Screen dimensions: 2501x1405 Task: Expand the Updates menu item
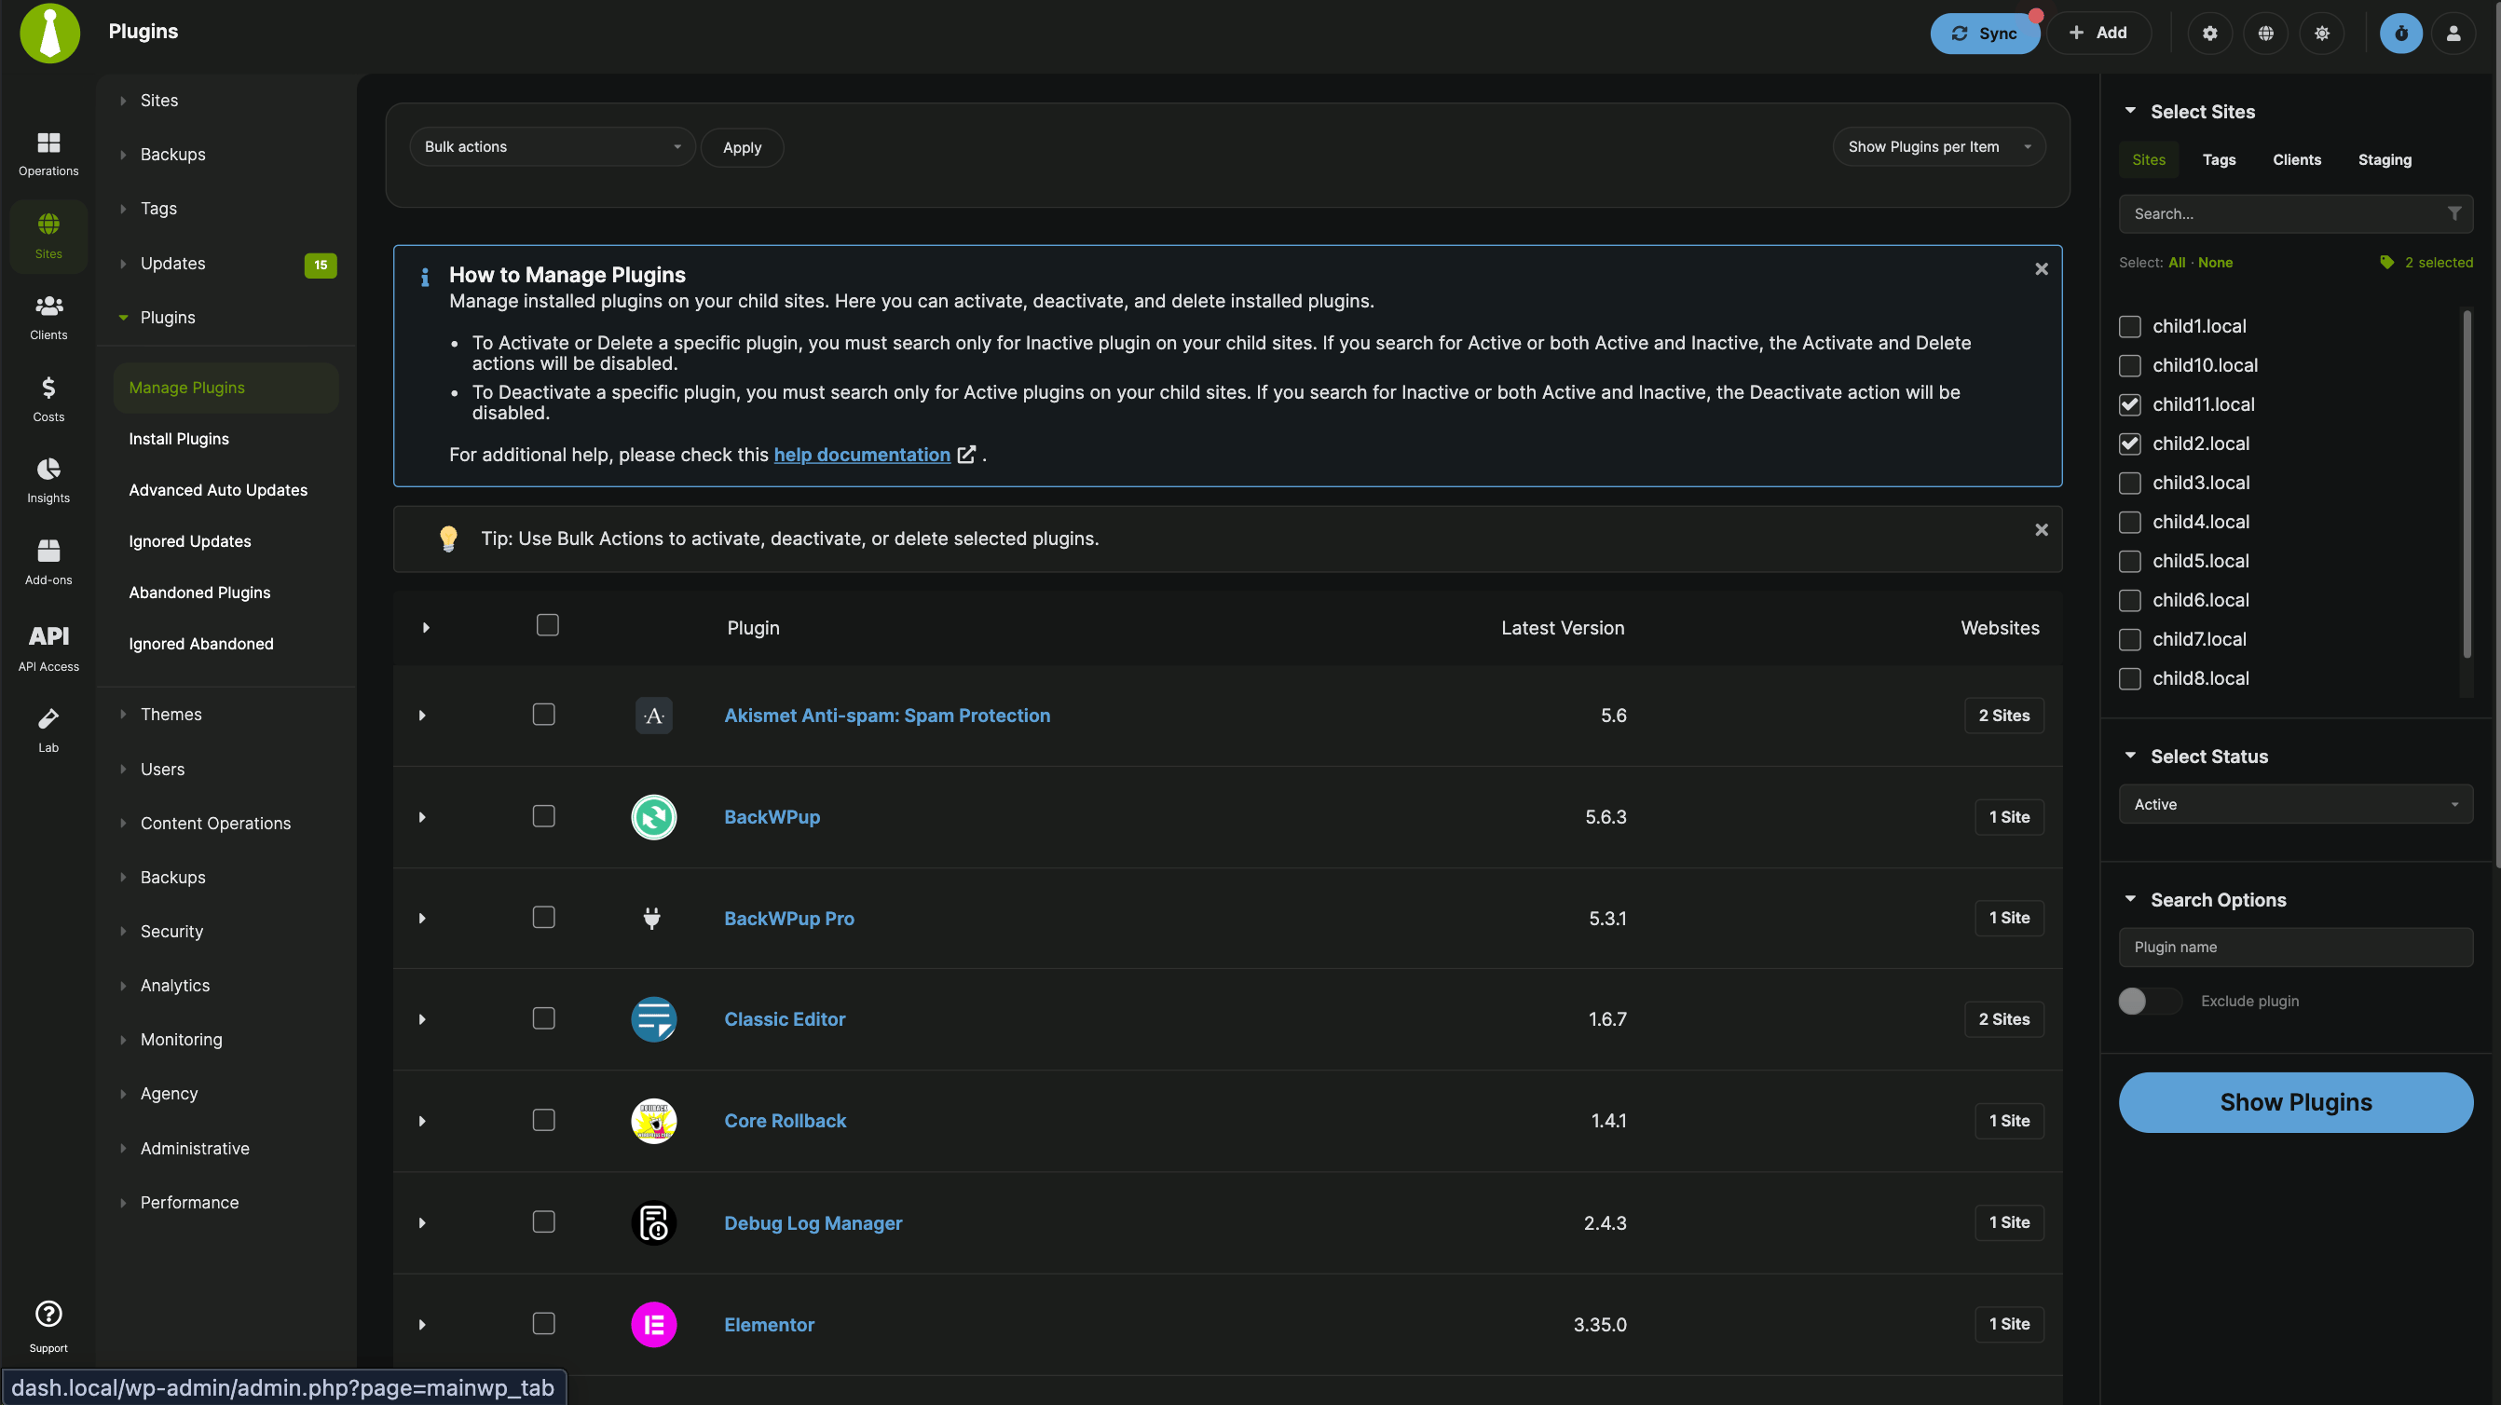[x=172, y=263]
